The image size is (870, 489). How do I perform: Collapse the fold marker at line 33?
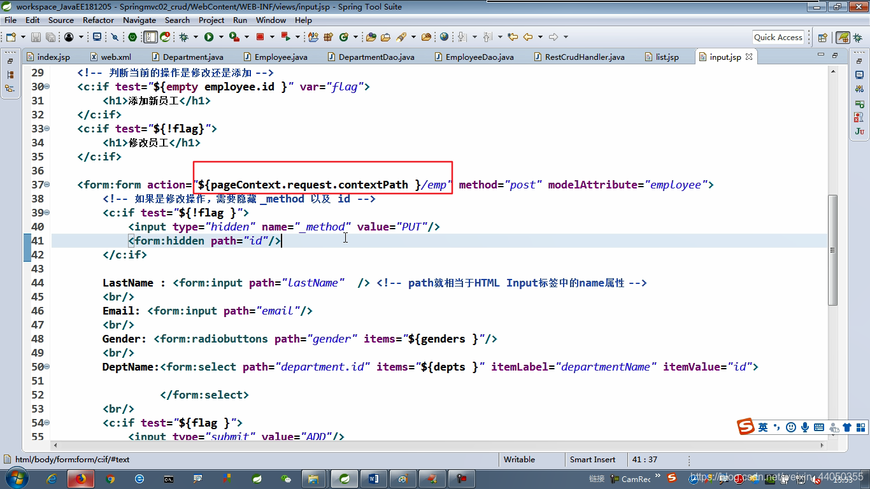[x=47, y=129]
